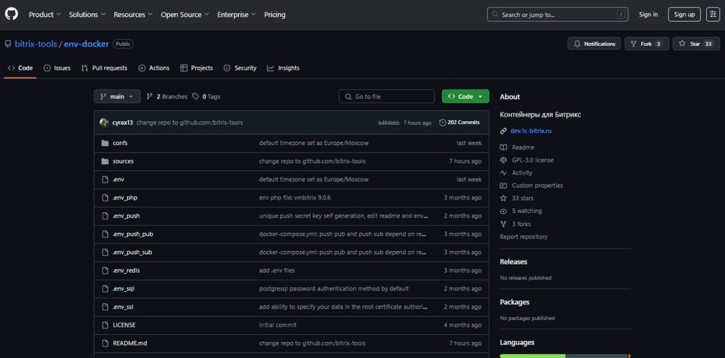Open cyrax13 commit author link

(123, 123)
